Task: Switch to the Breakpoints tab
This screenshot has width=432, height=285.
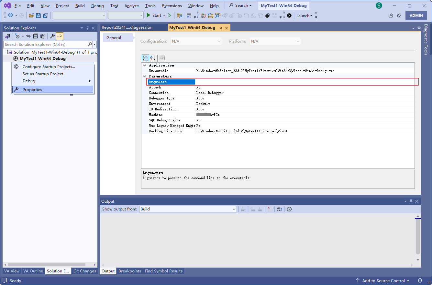Action: [130, 271]
